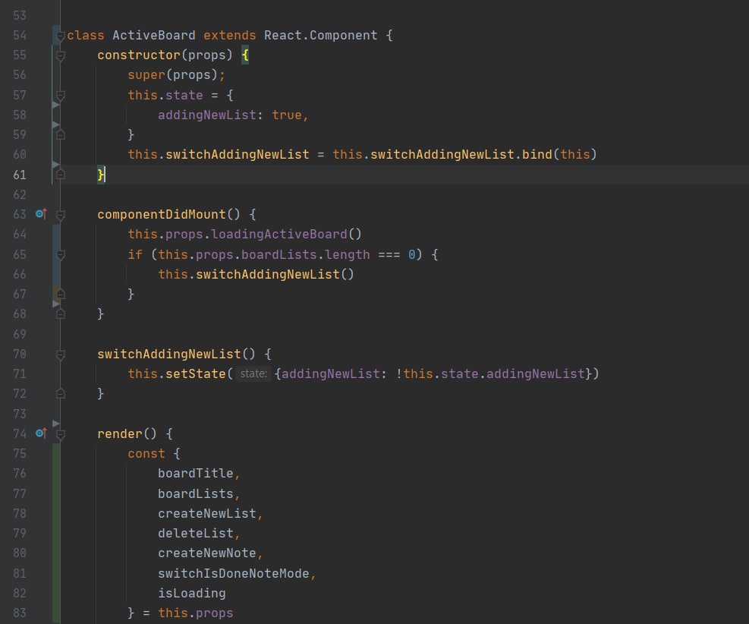Viewport: 749px width, 624px height.
Task: Click the override gutter icon beside componentDidMount
Action: (x=41, y=214)
